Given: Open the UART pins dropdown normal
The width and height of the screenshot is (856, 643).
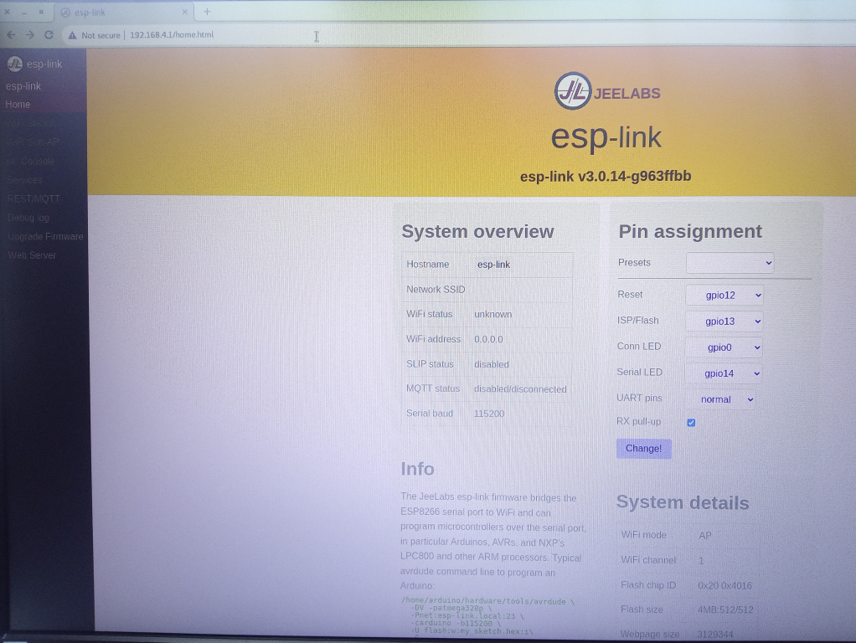Looking at the screenshot, I should point(720,399).
